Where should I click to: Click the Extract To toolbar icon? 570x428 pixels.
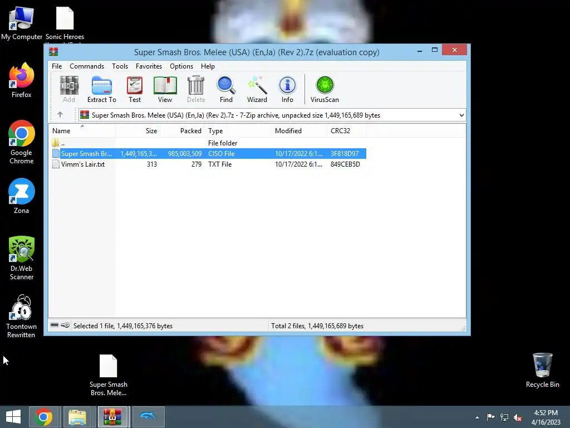point(102,89)
